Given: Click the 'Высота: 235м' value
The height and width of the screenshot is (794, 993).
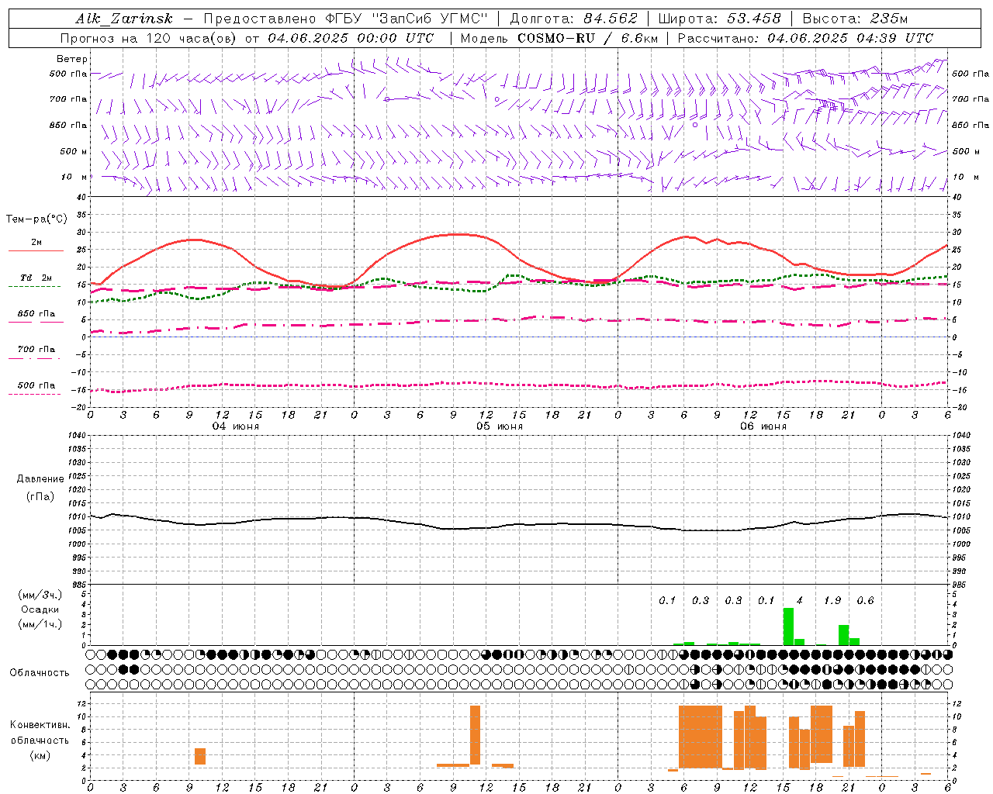Looking at the screenshot, I should point(855,19).
